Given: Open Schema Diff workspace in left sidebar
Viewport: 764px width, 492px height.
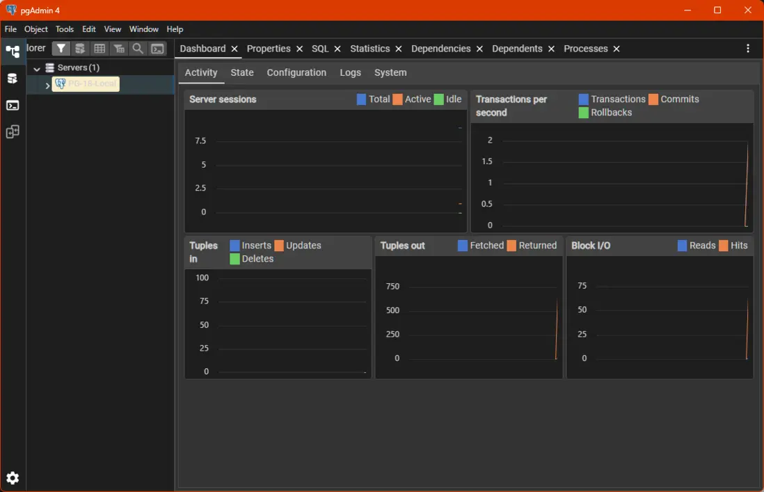Looking at the screenshot, I should tap(13, 132).
